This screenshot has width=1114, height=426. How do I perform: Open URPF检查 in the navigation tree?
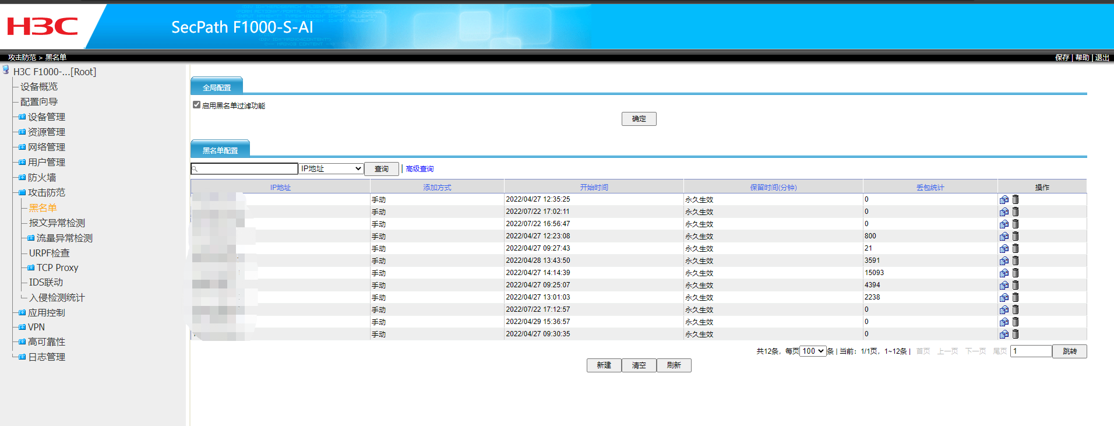click(50, 253)
